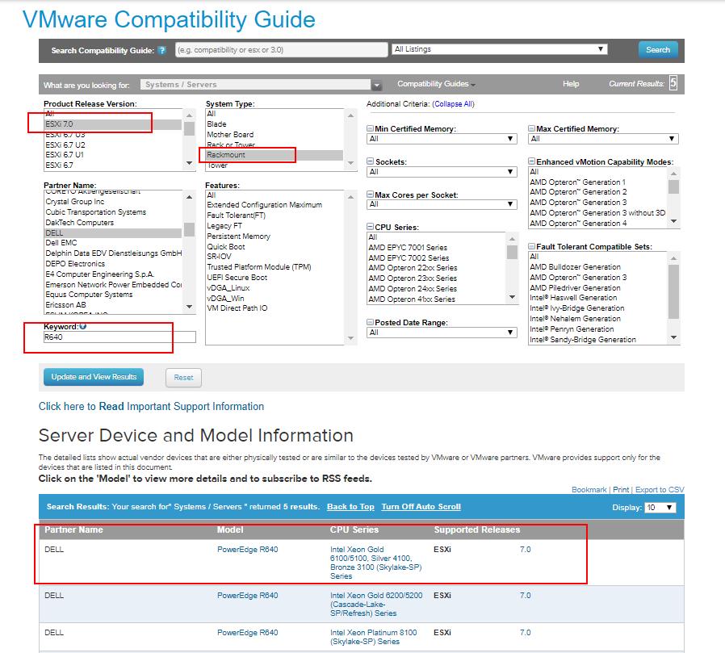Image resolution: width=725 pixels, height=653 pixels.
Task: Select Quick Boot feature
Action: (274, 246)
